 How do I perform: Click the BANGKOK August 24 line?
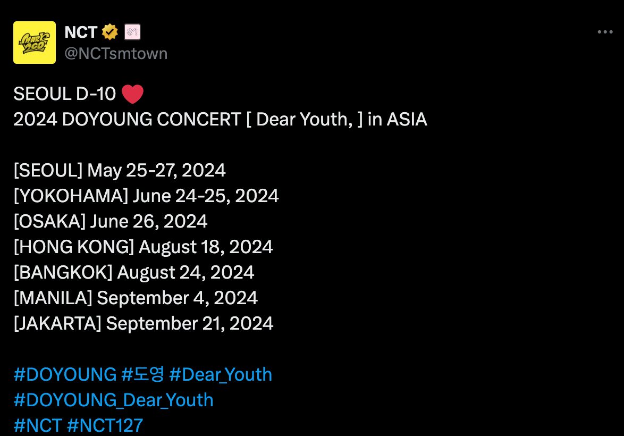tap(134, 272)
